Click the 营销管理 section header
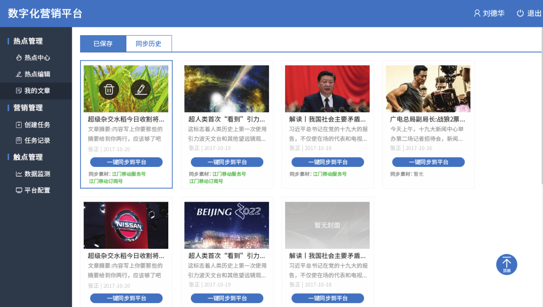 [x=28, y=108]
